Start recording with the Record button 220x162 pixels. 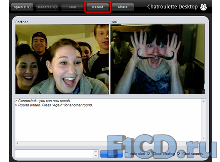click(97, 7)
